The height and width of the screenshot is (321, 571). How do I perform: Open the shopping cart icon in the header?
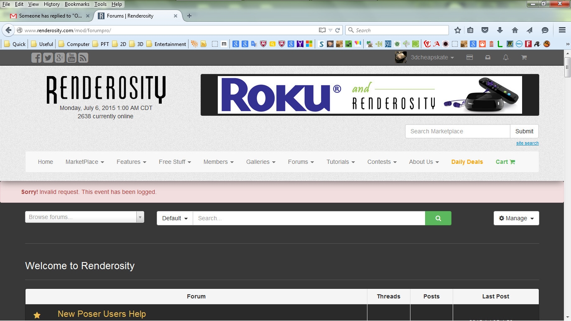click(524, 58)
